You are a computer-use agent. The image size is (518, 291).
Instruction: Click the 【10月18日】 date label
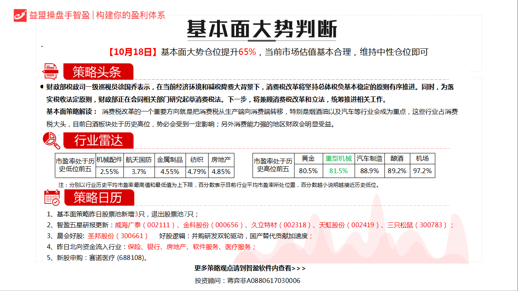coord(133,52)
